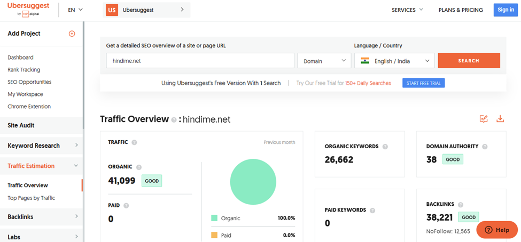This screenshot has height=242, width=521.
Task: Click the GOOD badge beside Domain Authority 38
Action: pyautogui.click(x=453, y=159)
